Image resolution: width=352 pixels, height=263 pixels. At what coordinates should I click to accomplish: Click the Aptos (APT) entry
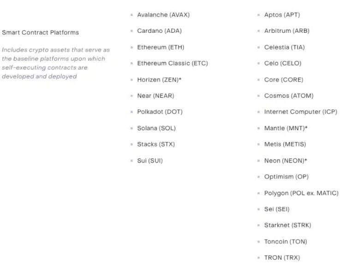point(282,15)
